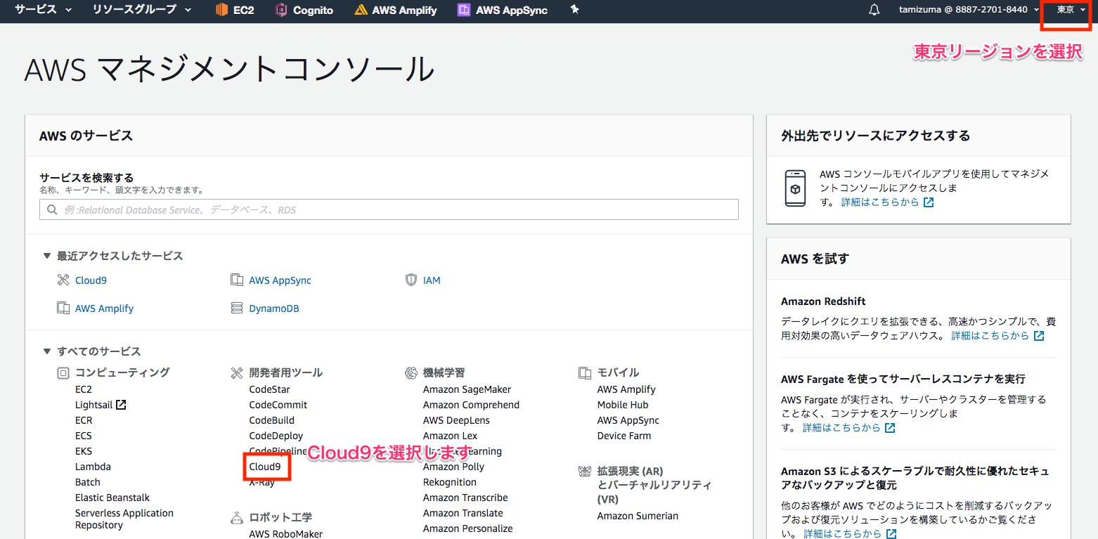Click external link icon after S3 詳細はこちらから

tap(891, 533)
